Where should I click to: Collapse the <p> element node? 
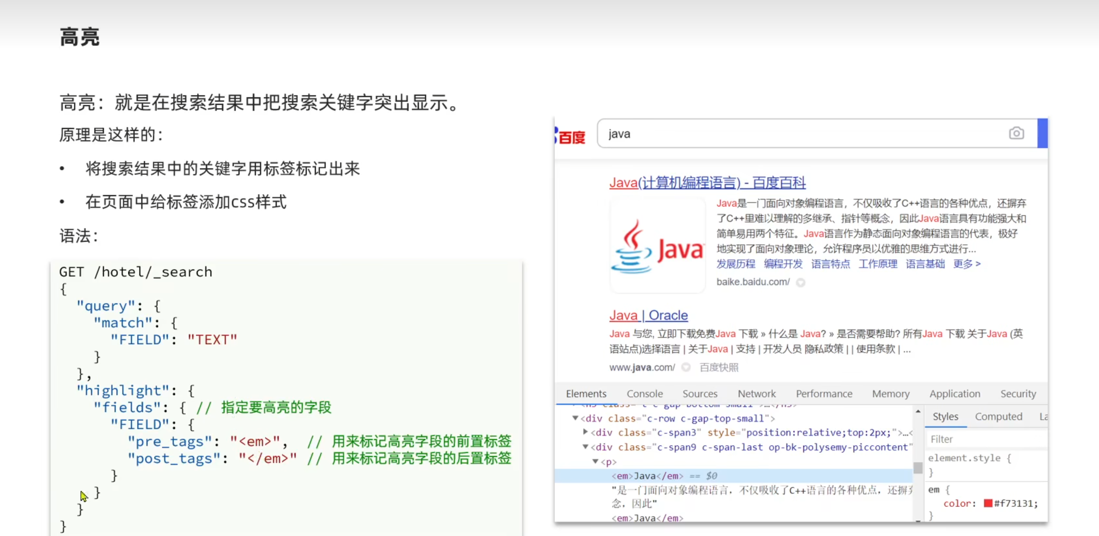(x=595, y=461)
